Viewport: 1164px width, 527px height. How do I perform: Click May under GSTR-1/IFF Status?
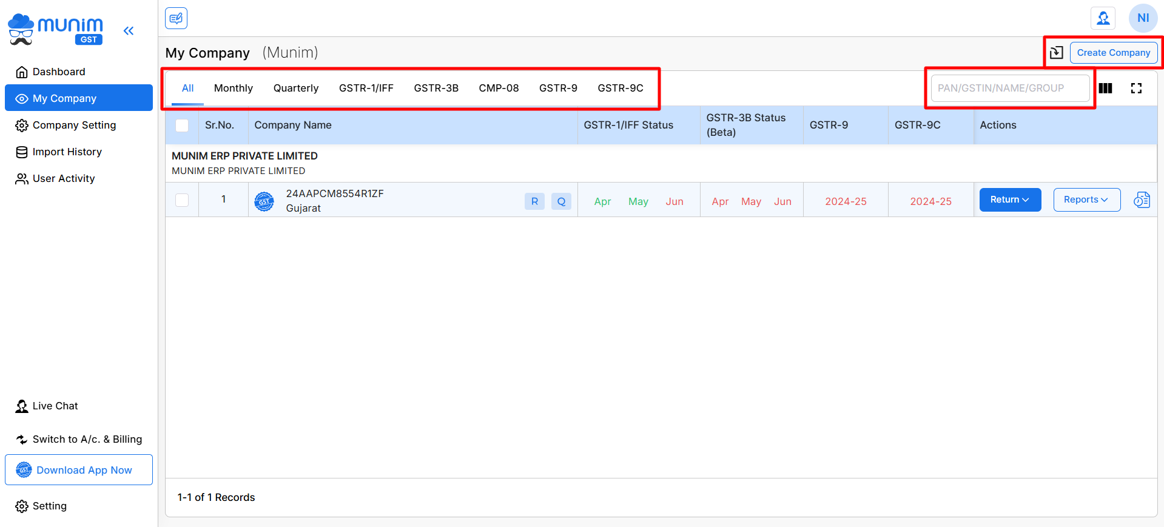[x=638, y=201]
